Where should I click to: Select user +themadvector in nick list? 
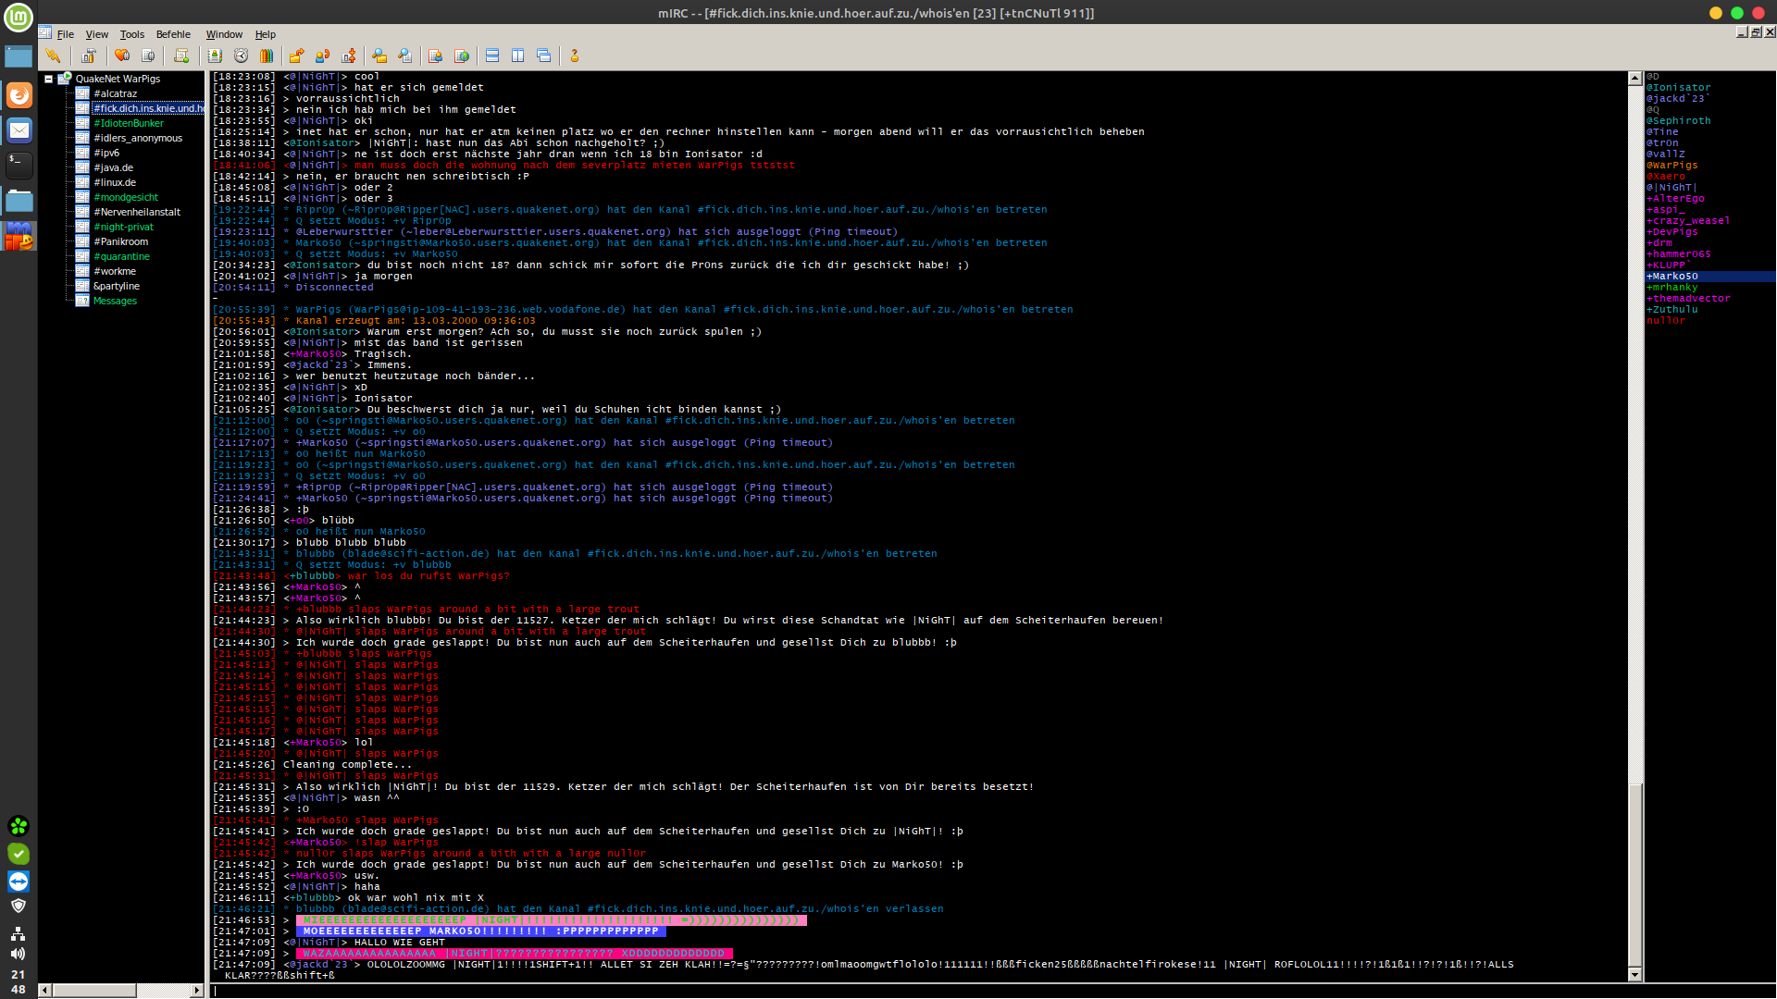[x=1687, y=298]
